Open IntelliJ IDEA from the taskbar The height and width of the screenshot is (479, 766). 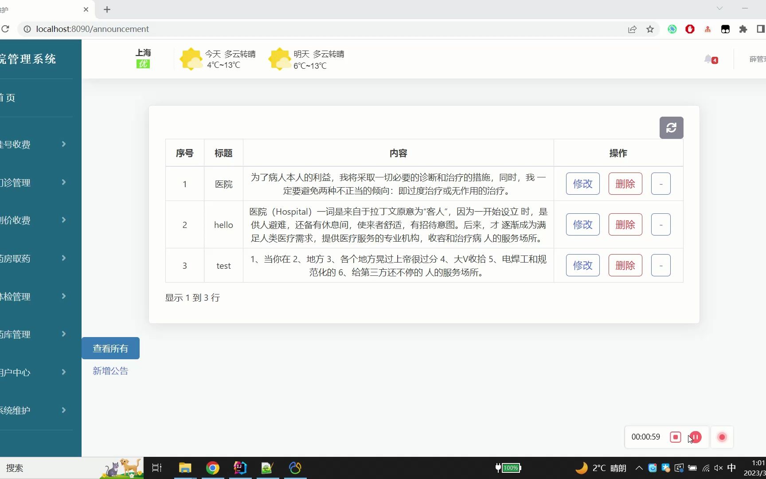(x=240, y=468)
